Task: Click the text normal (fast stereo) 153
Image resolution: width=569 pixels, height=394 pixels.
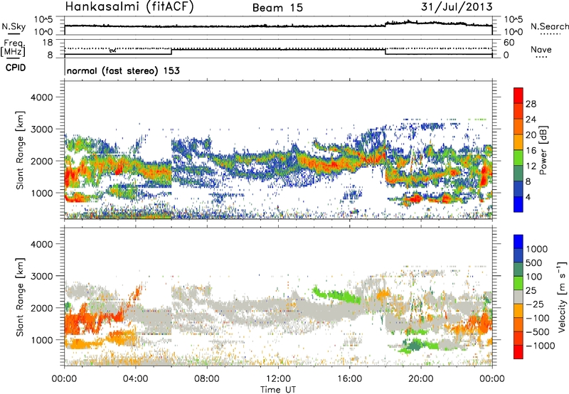Action: 123,70
